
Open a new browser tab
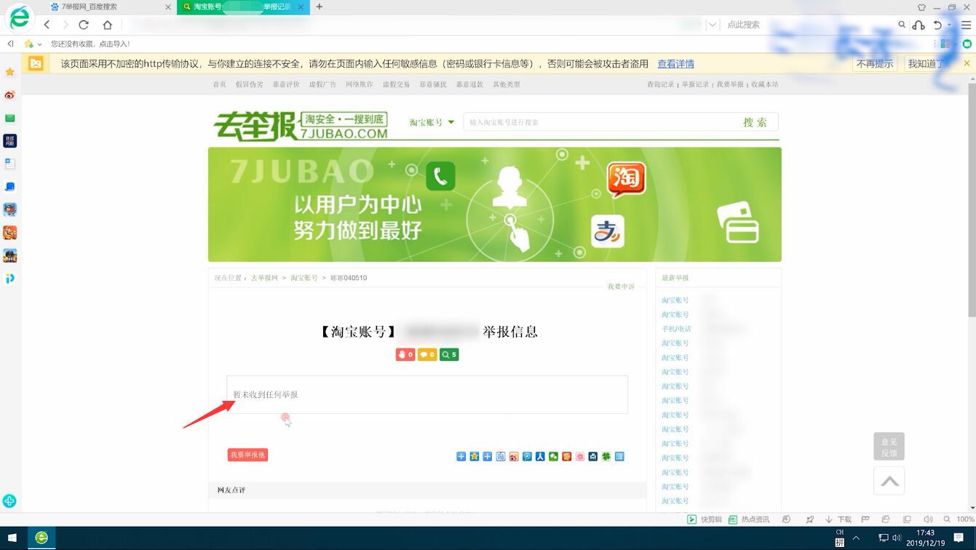pos(320,7)
